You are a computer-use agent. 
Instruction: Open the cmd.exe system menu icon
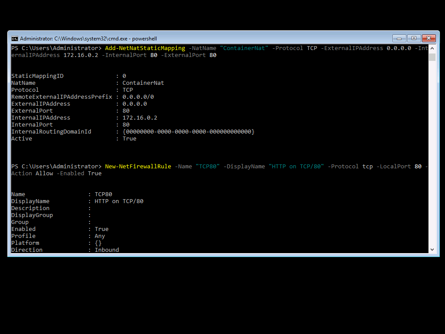tap(14, 38)
